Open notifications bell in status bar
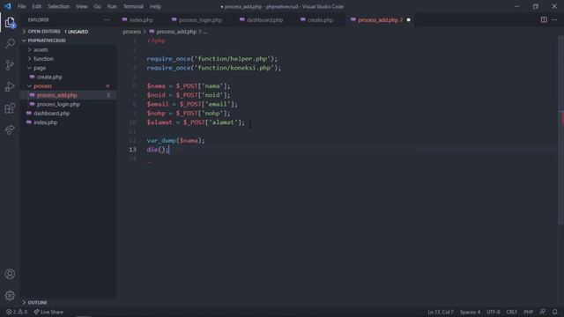Image resolution: width=564 pixels, height=317 pixels. click(554, 312)
